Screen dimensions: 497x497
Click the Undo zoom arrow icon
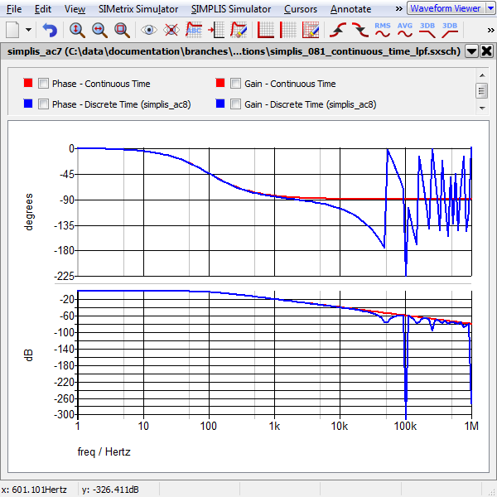[50, 30]
